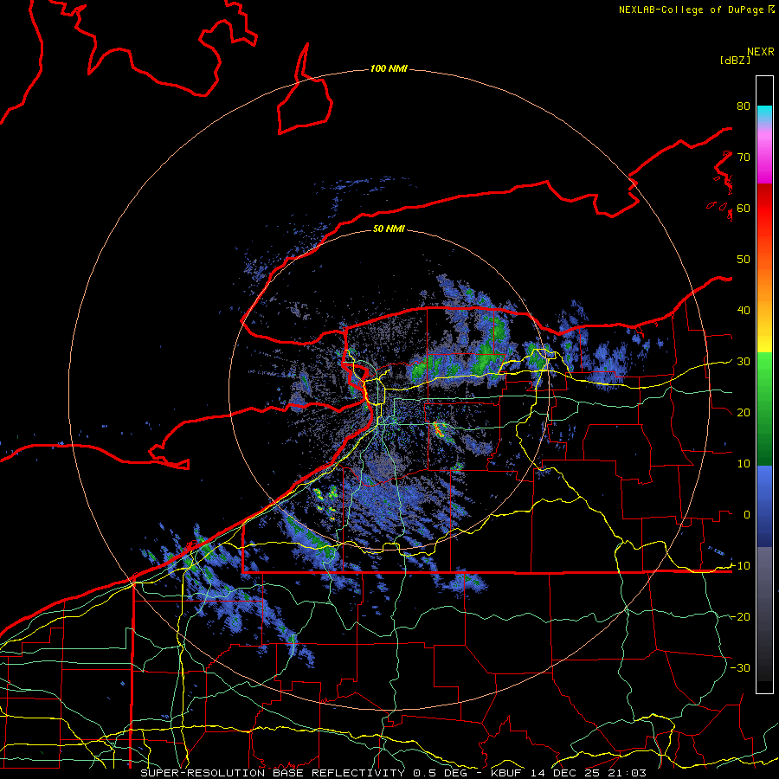Click the 60 value on dBZ scale

click(x=744, y=208)
